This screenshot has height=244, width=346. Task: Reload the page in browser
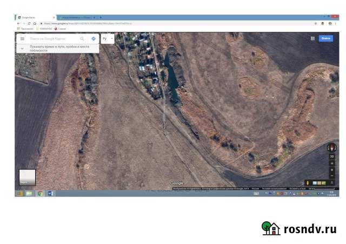29,24
